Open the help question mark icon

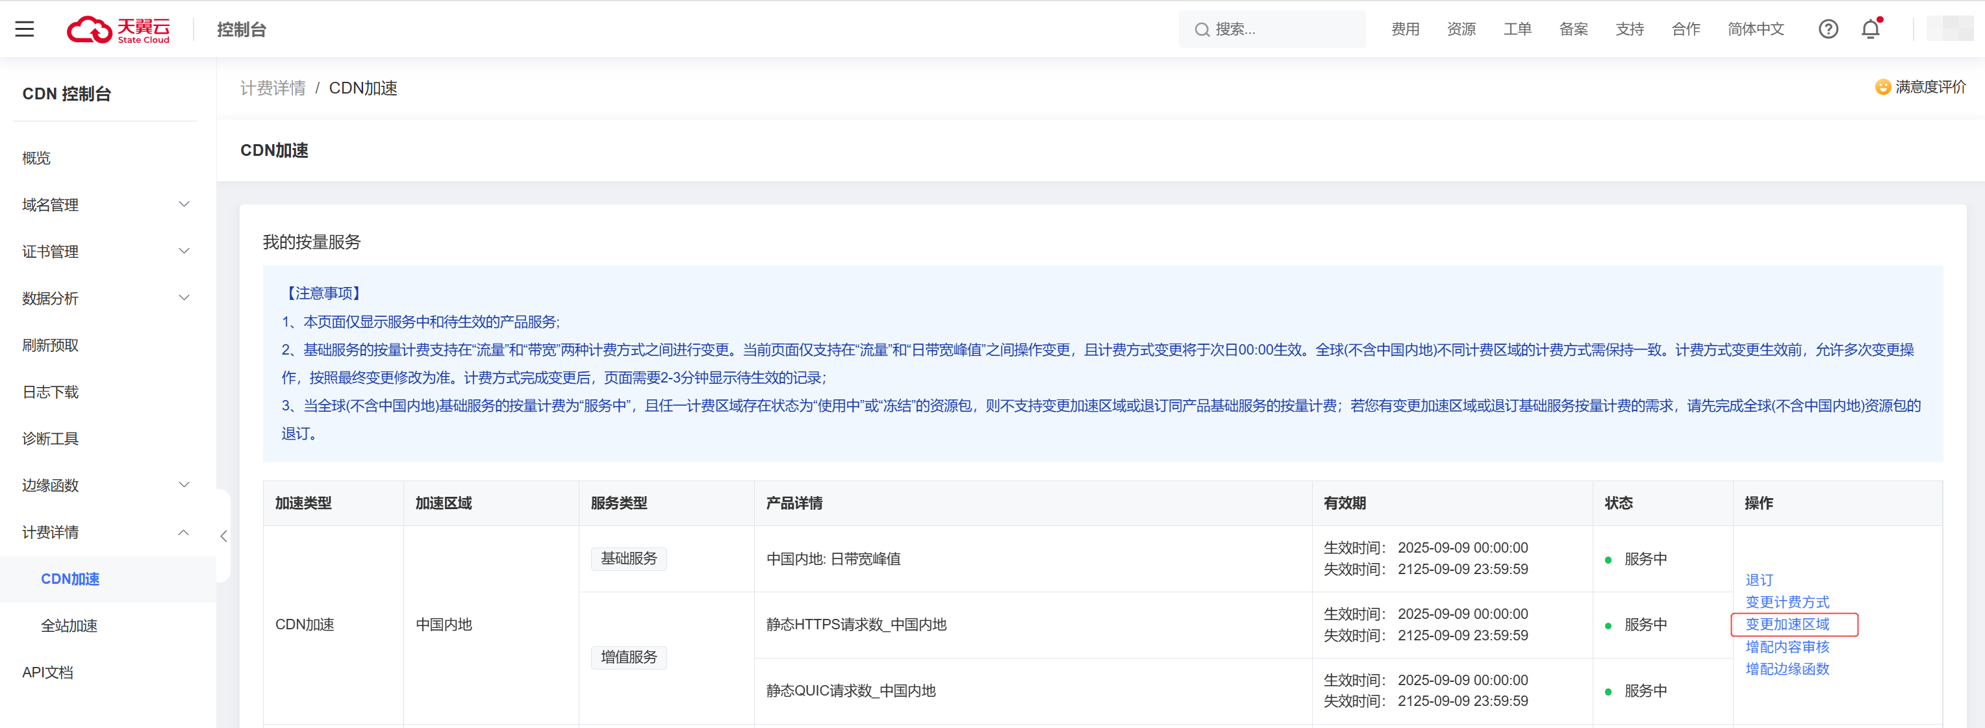[x=1828, y=29]
